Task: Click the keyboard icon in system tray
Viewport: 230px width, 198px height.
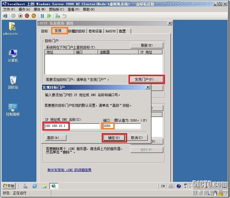Action: 171,186
